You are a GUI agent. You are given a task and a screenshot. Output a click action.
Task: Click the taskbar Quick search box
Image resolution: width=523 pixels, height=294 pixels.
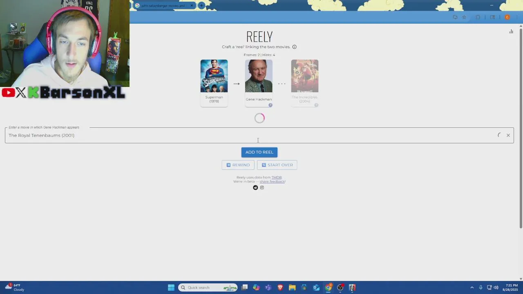pyautogui.click(x=208, y=287)
